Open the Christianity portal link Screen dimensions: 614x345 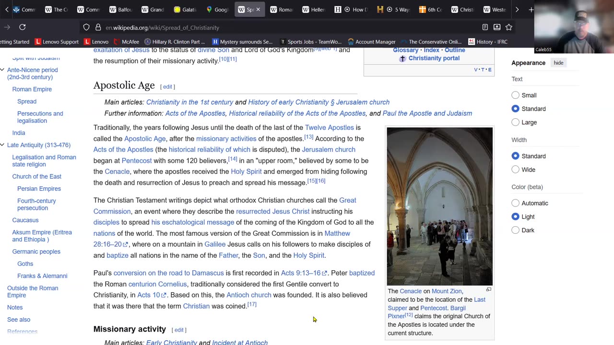(434, 58)
